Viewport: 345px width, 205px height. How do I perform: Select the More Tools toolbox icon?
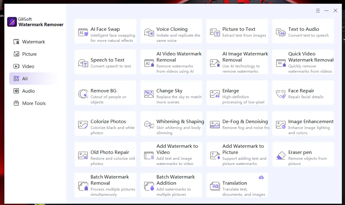(x=16, y=103)
